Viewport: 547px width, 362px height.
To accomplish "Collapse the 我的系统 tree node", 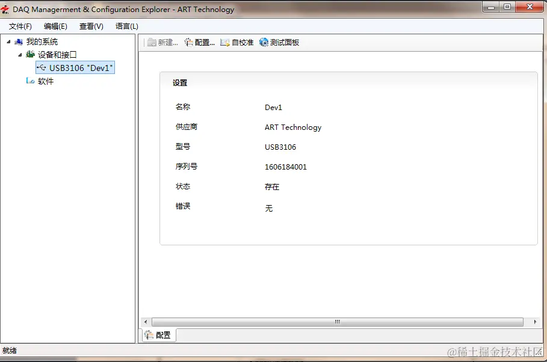I will pos(8,42).
